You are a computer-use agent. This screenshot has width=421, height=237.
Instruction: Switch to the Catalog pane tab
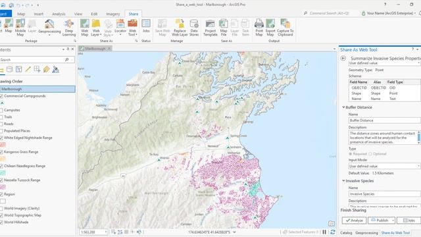346,233
